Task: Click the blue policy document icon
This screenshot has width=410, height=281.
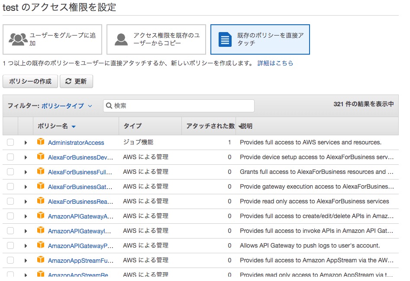Action: 225,39
